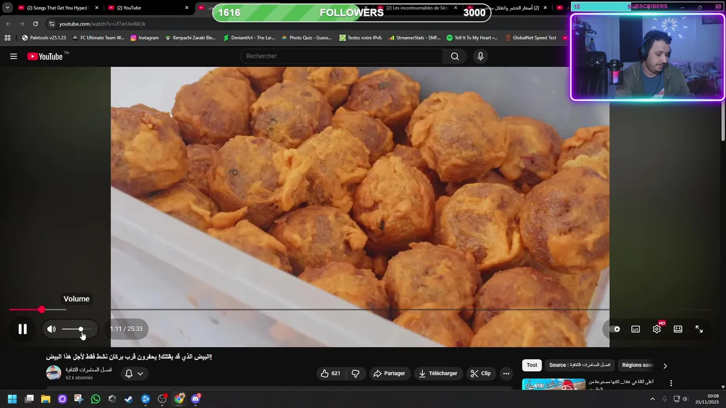Open the Photo Quiz - Guess... bookmark
This screenshot has width=726, height=408.
[x=306, y=38]
